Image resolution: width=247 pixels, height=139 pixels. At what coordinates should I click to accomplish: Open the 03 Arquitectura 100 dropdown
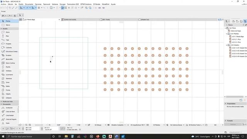(137, 125)
